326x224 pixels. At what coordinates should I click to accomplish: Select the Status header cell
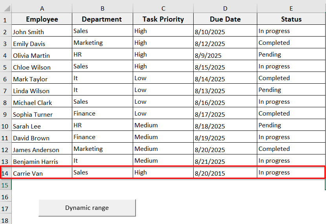291,19
